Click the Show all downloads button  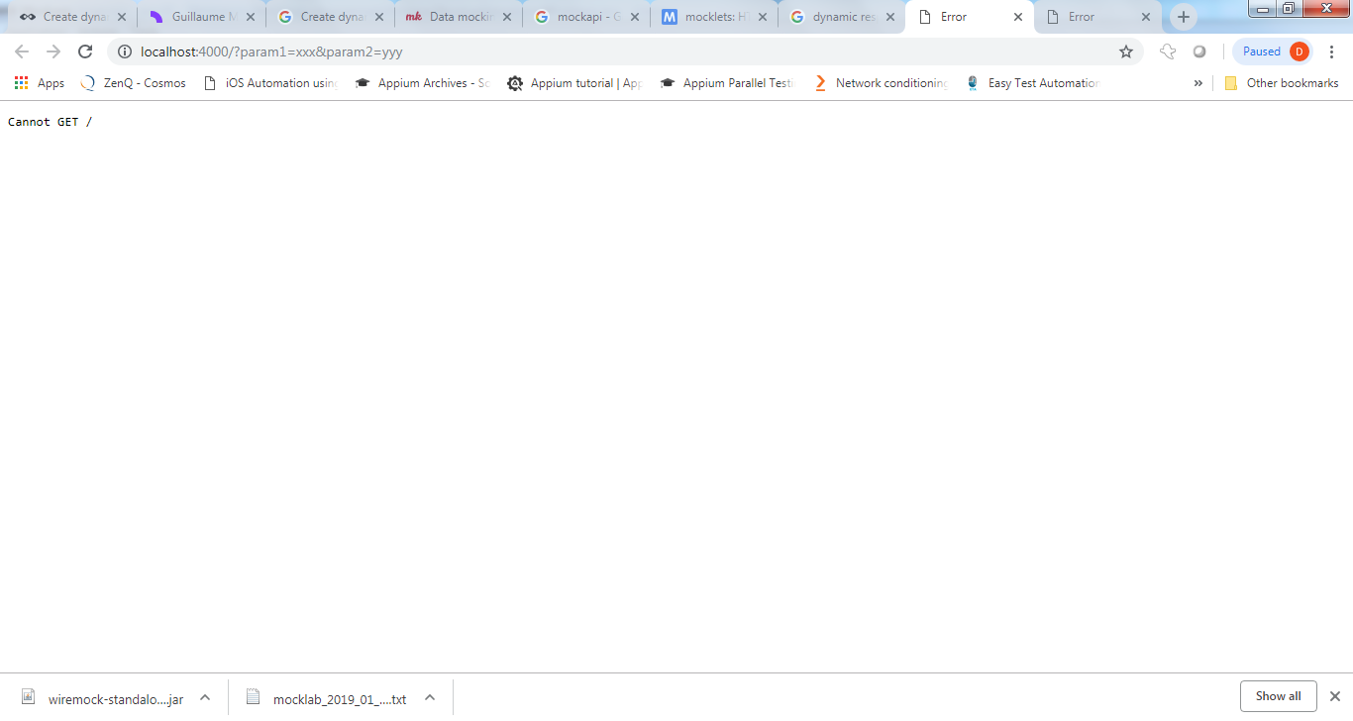coord(1278,695)
